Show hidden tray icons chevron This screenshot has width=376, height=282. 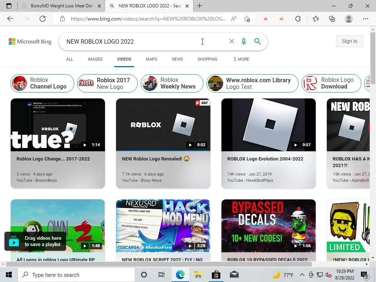pyautogui.click(x=302, y=275)
